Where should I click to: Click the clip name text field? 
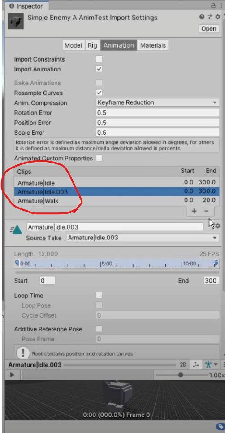[115, 227]
